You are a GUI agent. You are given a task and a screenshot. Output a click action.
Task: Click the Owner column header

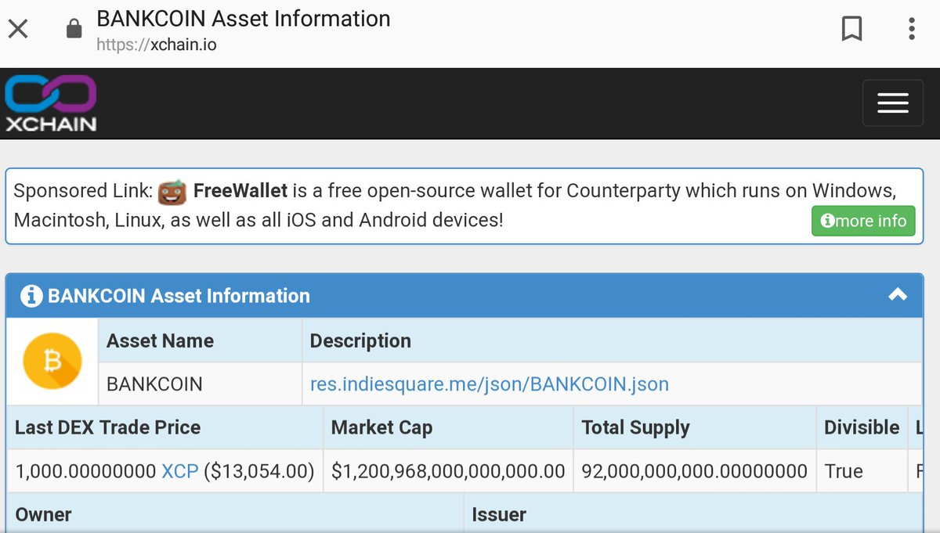click(43, 514)
